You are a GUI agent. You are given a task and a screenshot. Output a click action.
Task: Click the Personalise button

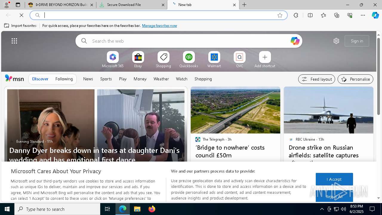[355, 79]
